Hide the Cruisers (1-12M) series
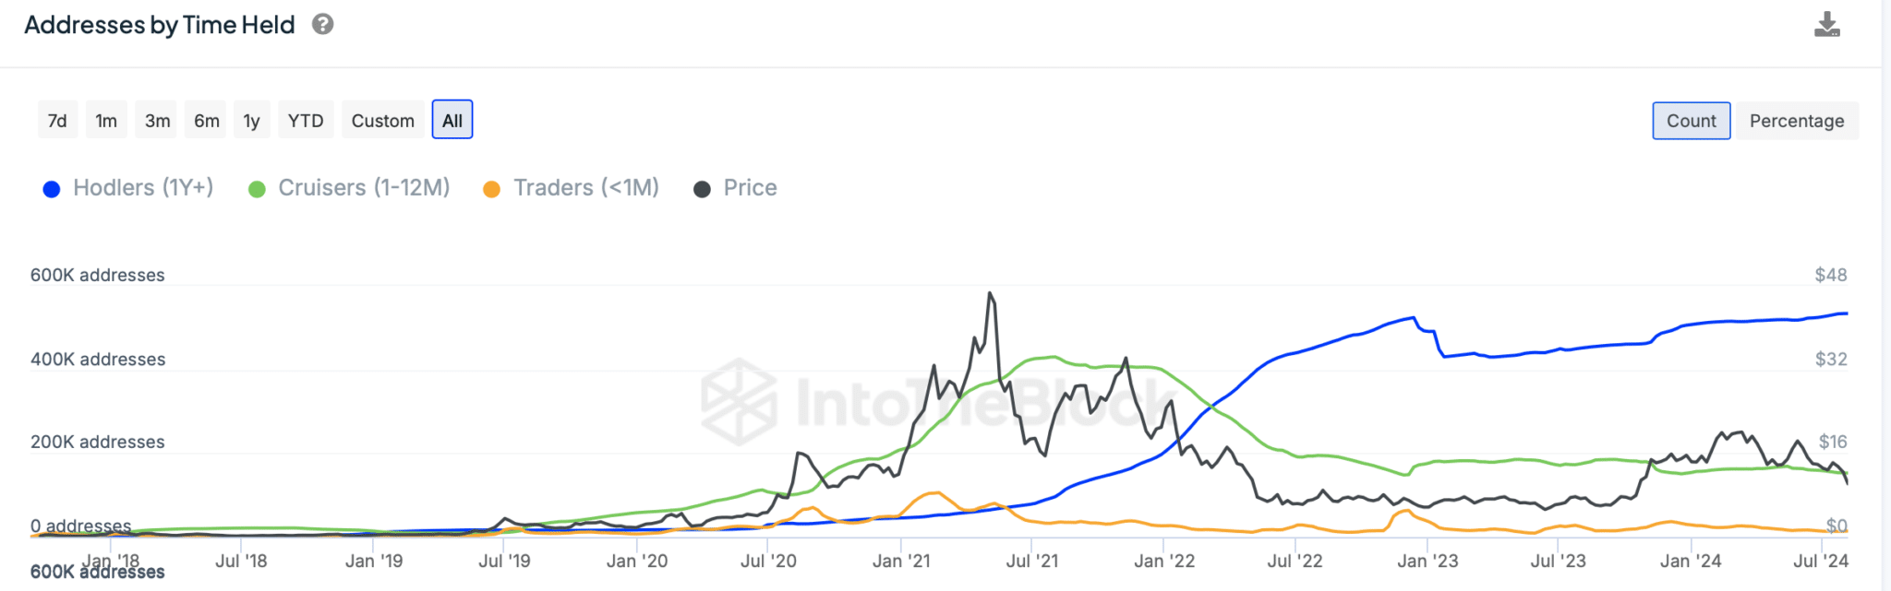Viewport: 1891px width, 591px height. 364,188
